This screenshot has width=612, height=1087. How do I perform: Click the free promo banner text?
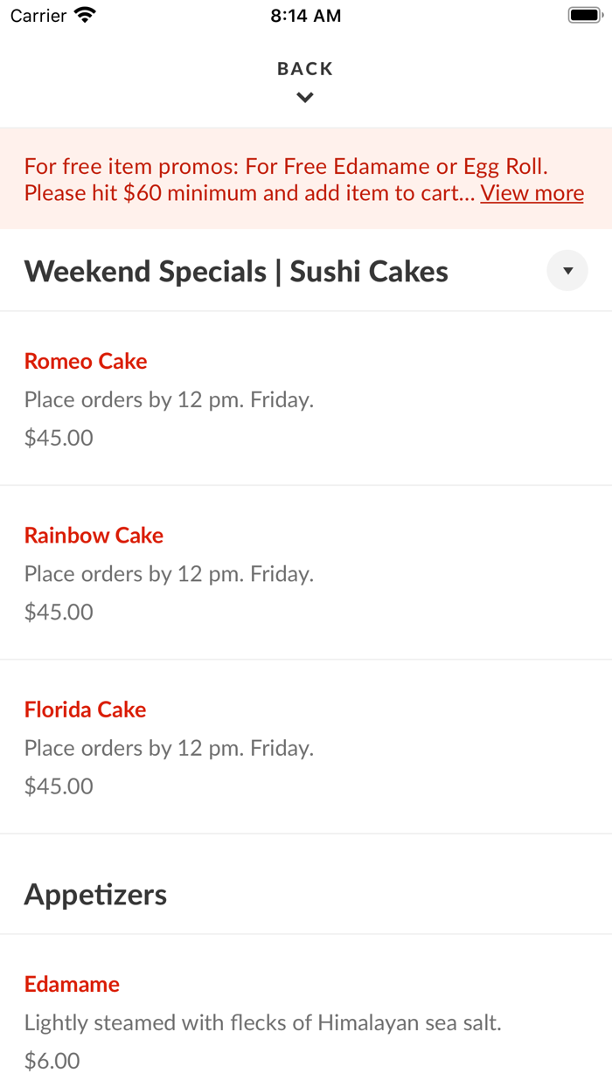pyautogui.click(x=288, y=179)
